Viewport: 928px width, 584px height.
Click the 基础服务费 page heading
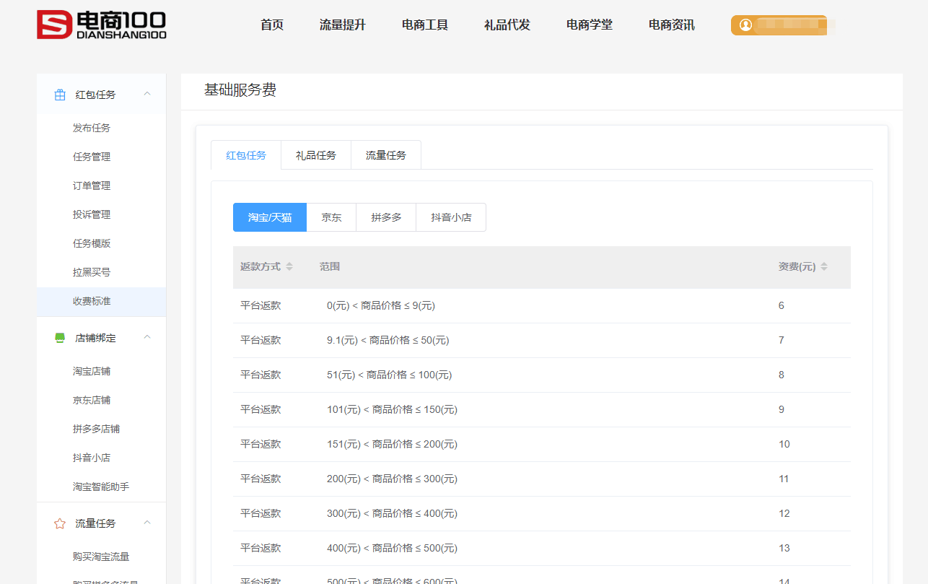240,90
